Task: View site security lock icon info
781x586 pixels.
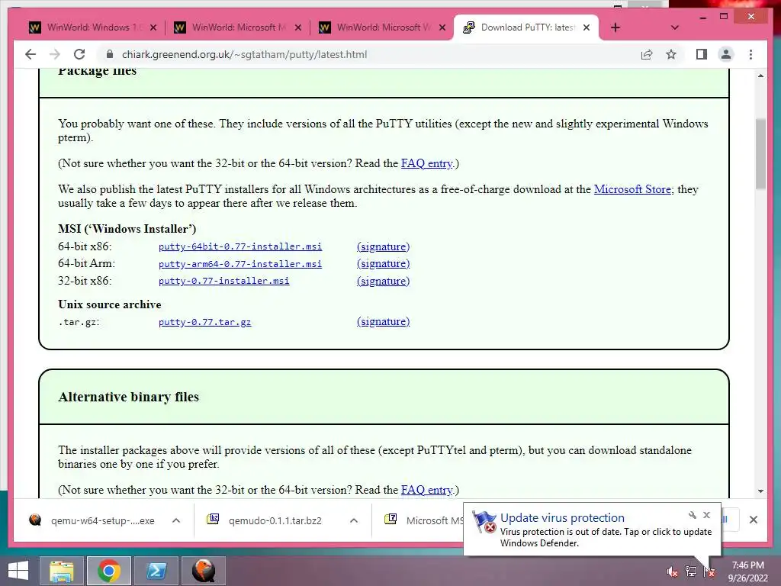Action: 111,54
